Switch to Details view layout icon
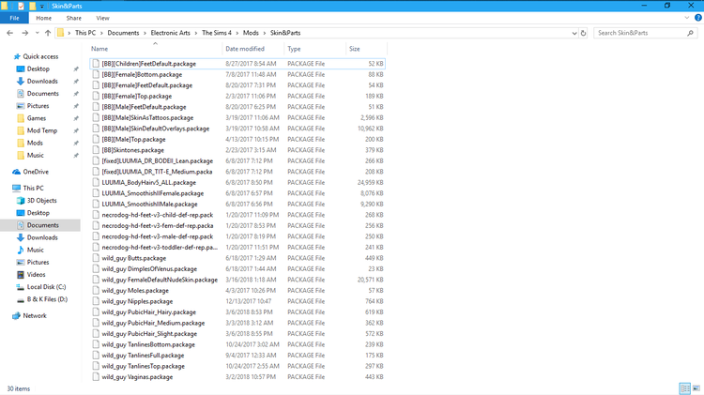 click(684, 388)
